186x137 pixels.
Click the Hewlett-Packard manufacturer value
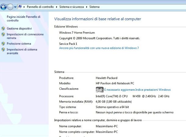click(106, 78)
